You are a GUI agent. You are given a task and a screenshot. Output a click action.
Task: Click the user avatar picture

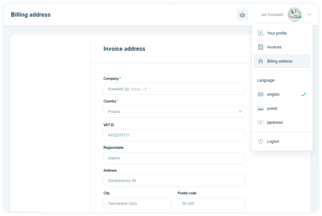pyautogui.click(x=295, y=15)
